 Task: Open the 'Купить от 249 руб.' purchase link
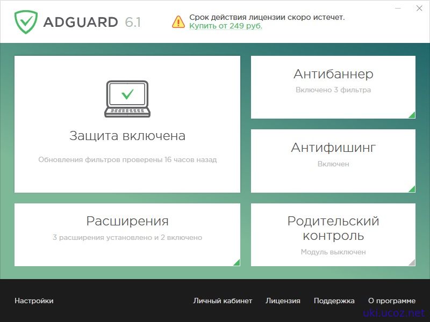point(226,26)
